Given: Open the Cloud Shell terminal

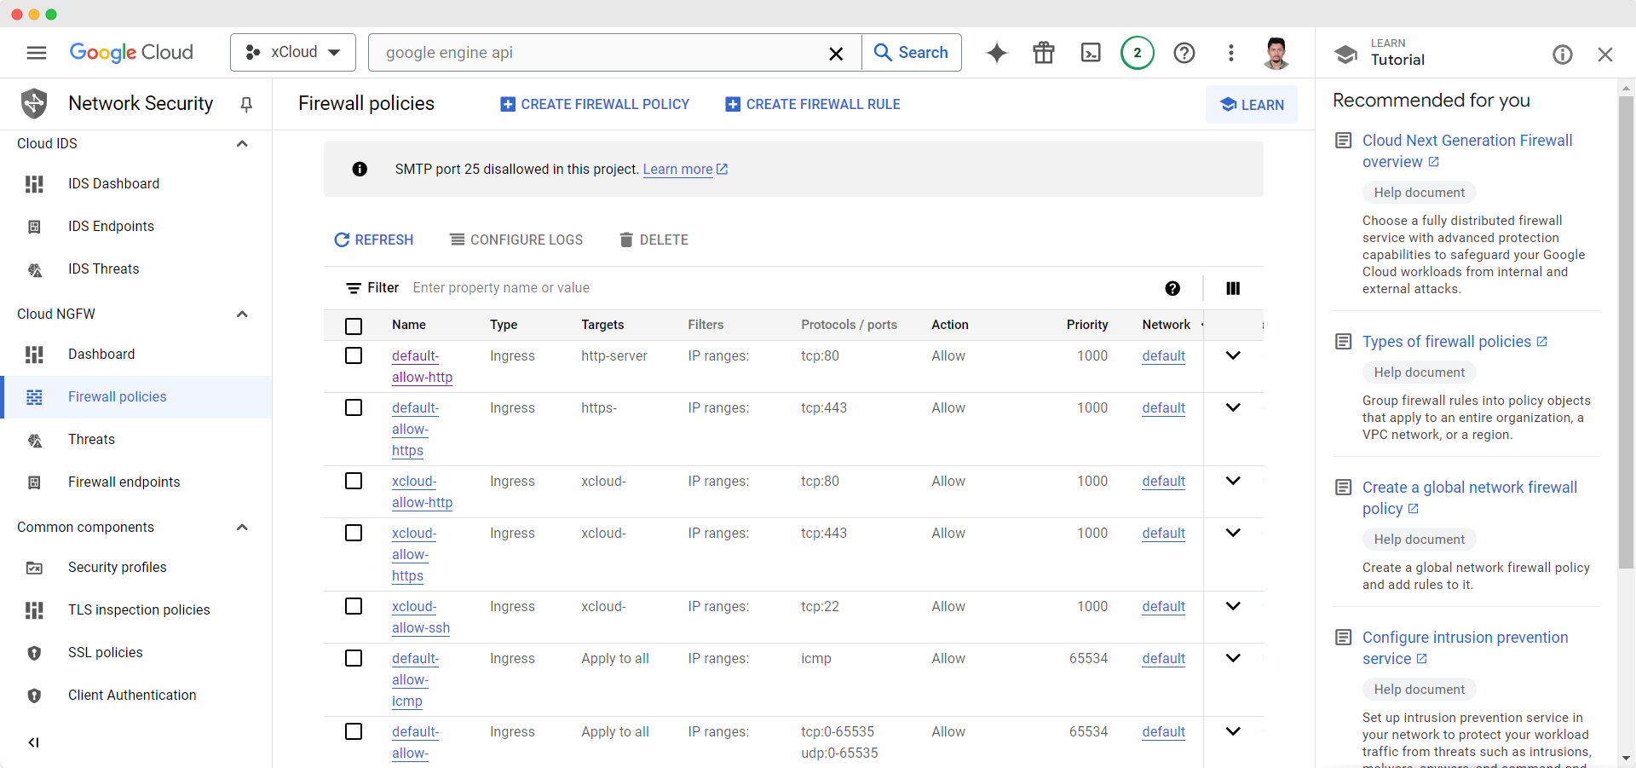Looking at the screenshot, I should coord(1091,52).
